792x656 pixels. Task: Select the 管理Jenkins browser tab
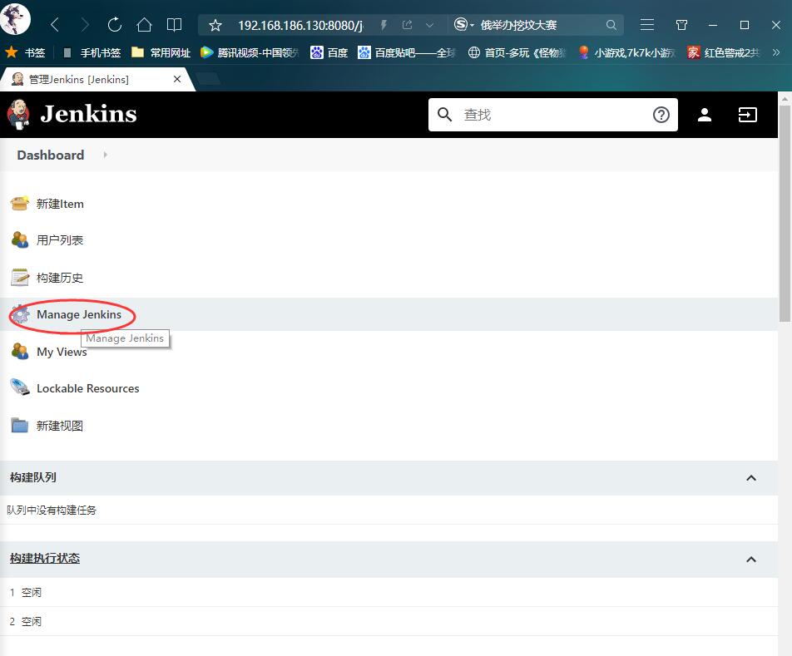(x=96, y=79)
